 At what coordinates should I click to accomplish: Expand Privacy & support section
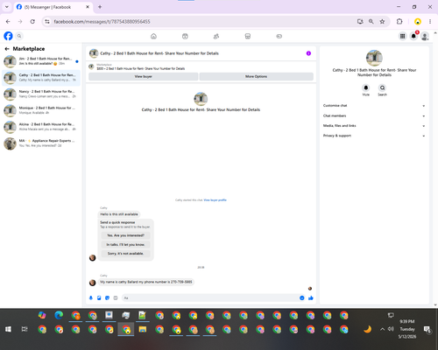coord(374,136)
